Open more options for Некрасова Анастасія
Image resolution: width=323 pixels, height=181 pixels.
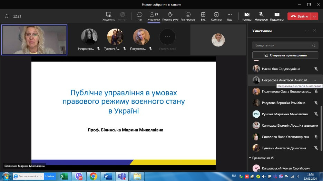314,80
